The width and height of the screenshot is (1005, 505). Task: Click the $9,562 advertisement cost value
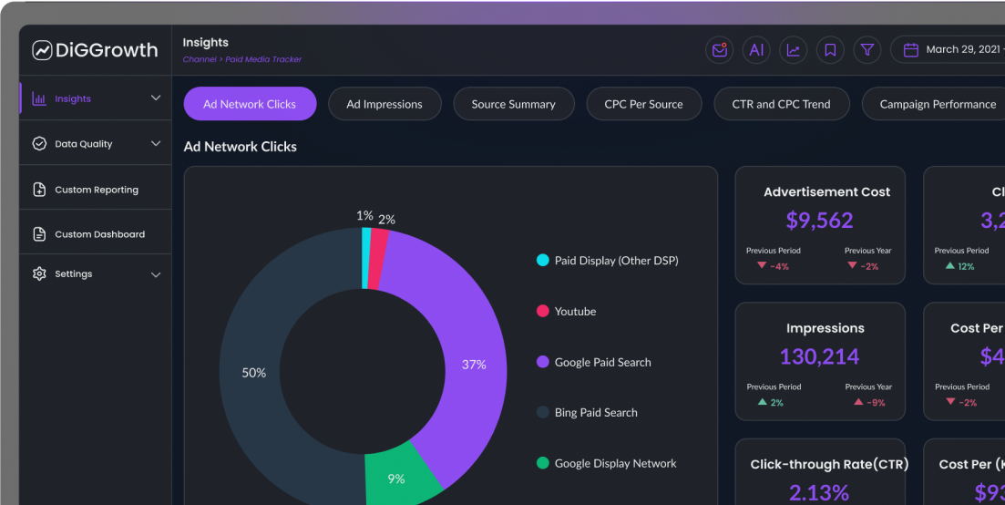820,221
